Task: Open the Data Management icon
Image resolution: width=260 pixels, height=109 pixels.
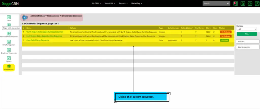Action: point(9,41)
